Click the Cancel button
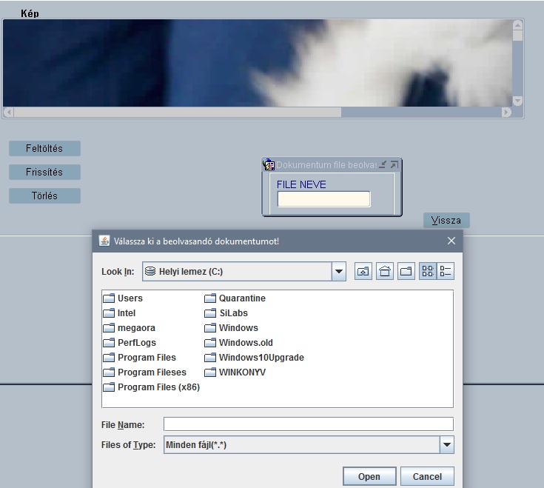Viewport: 544px width, 488px height. coord(427,477)
